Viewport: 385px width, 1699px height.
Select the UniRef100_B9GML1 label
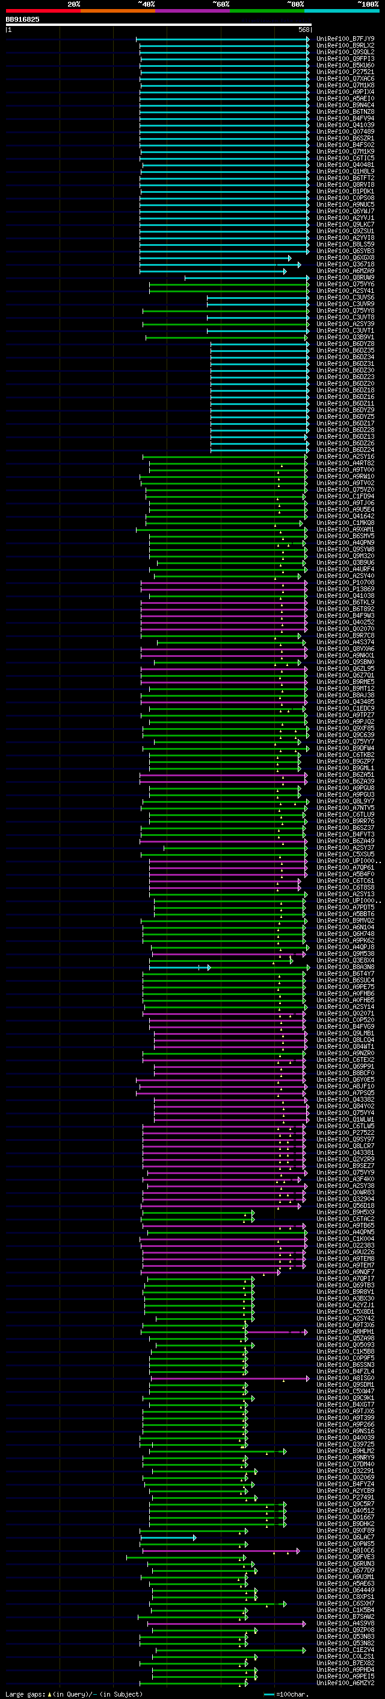345,768
